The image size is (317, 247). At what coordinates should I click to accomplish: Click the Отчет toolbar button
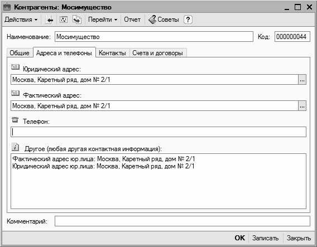[132, 20]
